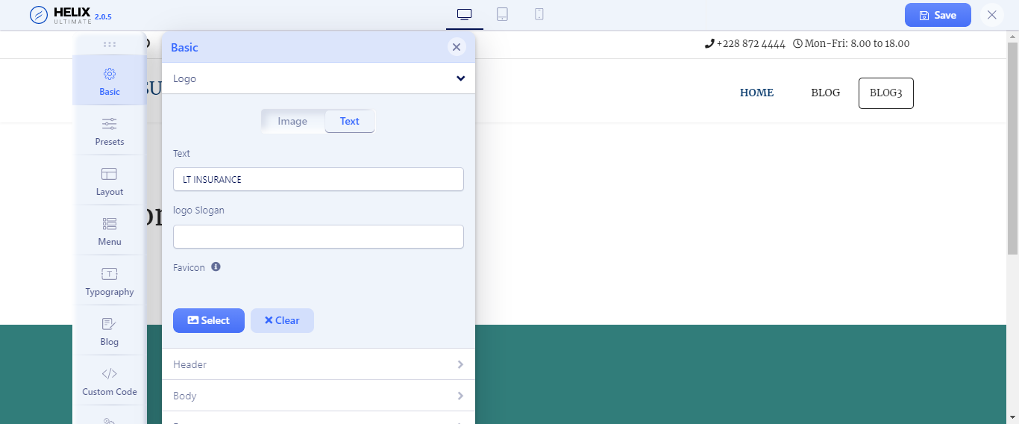
Task: Expand the Header section
Action: point(319,364)
